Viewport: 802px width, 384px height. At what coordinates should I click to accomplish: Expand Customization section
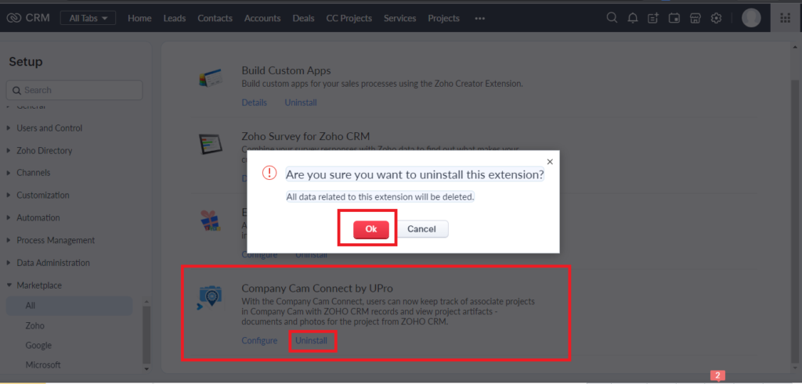pos(42,195)
